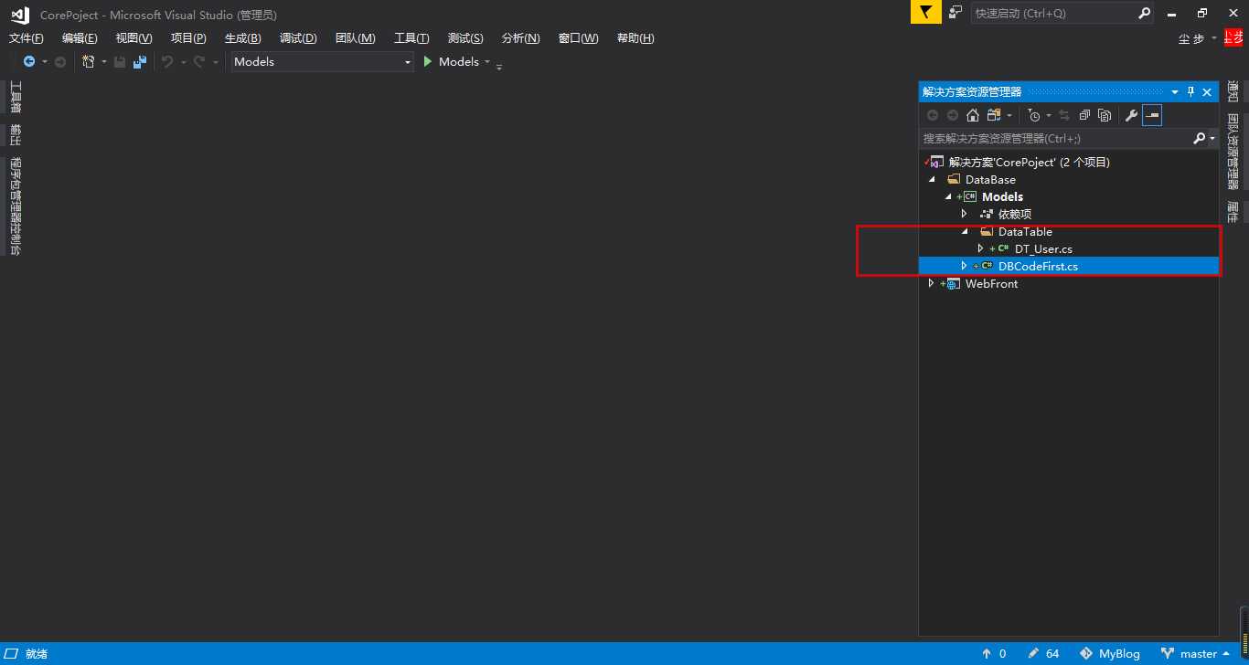Image resolution: width=1249 pixels, height=665 pixels.
Task: Open Solution Explorer search options dropdown
Action: point(1213,139)
